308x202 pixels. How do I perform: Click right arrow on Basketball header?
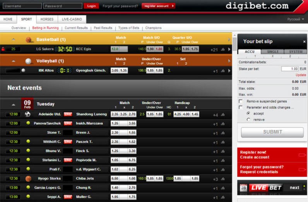[229, 39]
